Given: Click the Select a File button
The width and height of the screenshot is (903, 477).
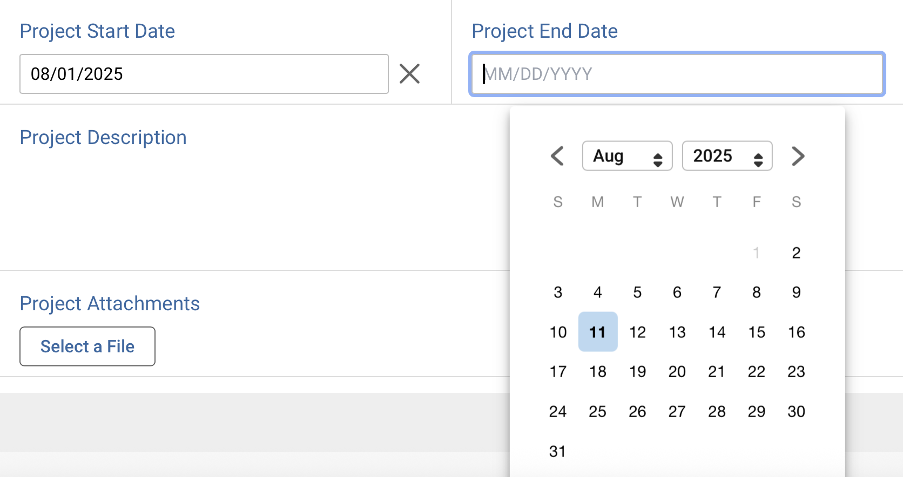Looking at the screenshot, I should 87,346.
